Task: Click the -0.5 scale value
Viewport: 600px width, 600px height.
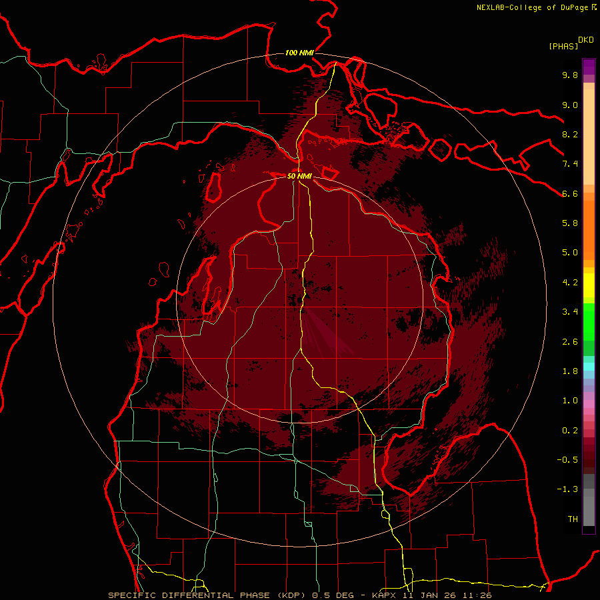Action: tap(567, 460)
